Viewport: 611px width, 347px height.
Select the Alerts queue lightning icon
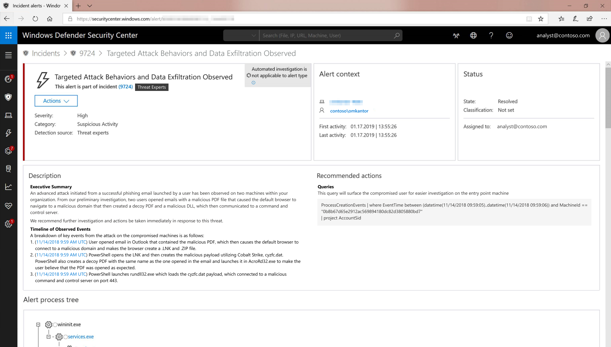9,133
